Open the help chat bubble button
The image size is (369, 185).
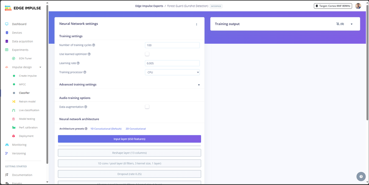click(x=361, y=176)
